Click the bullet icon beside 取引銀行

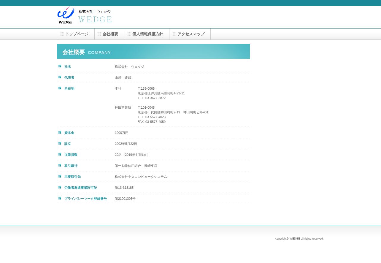coord(60,165)
